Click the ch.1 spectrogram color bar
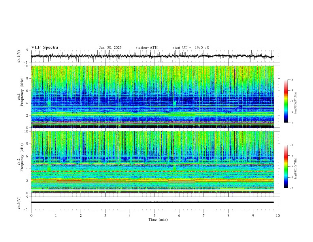 point(286,101)
